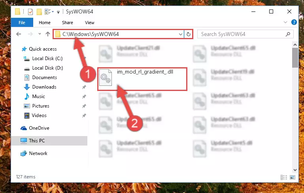Switch to the Share ribbon tab

pos(68,23)
